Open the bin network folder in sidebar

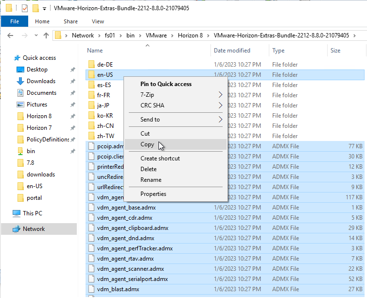[31, 151]
